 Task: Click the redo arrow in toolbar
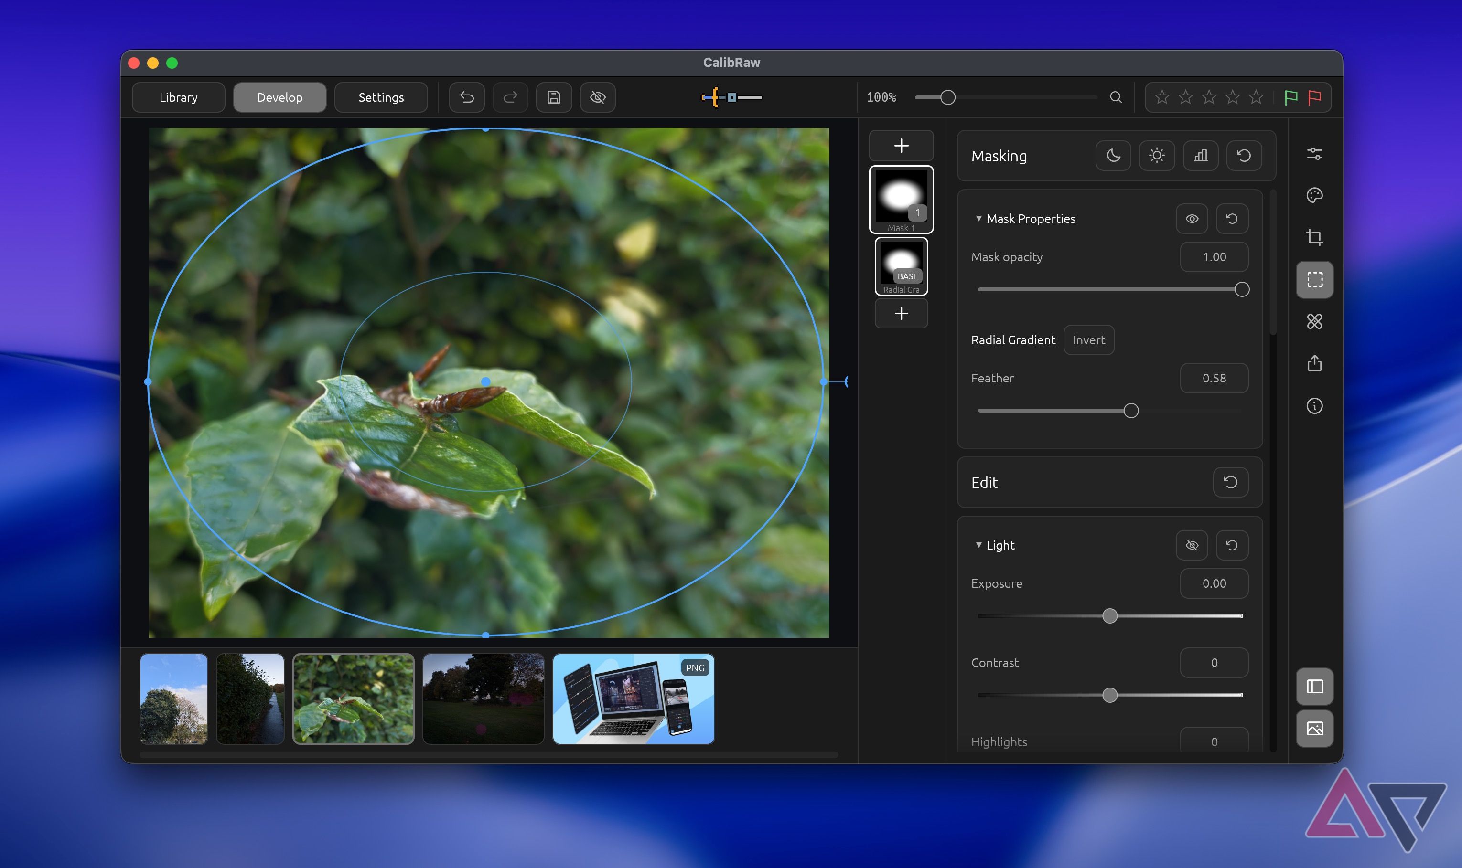click(x=510, y=97)
